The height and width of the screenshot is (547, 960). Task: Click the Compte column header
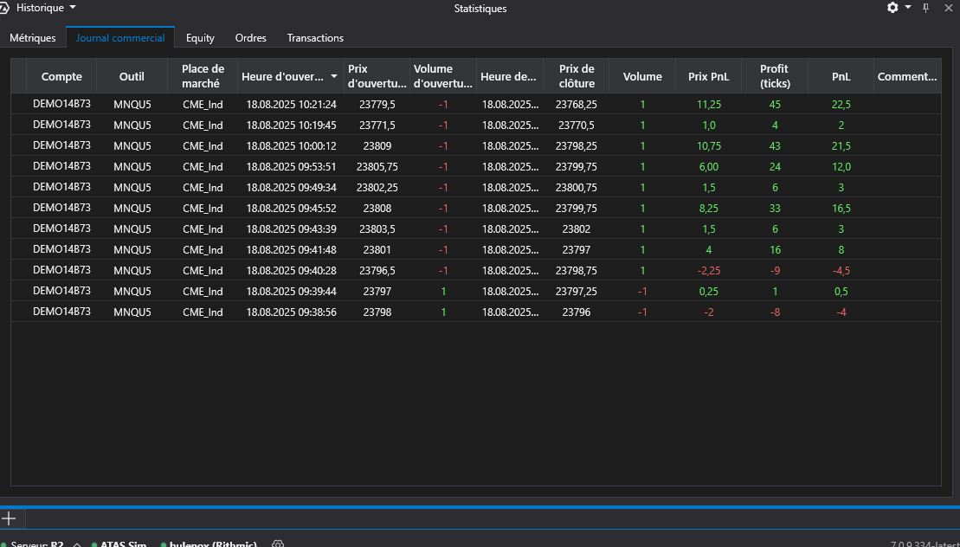(61, 76)
